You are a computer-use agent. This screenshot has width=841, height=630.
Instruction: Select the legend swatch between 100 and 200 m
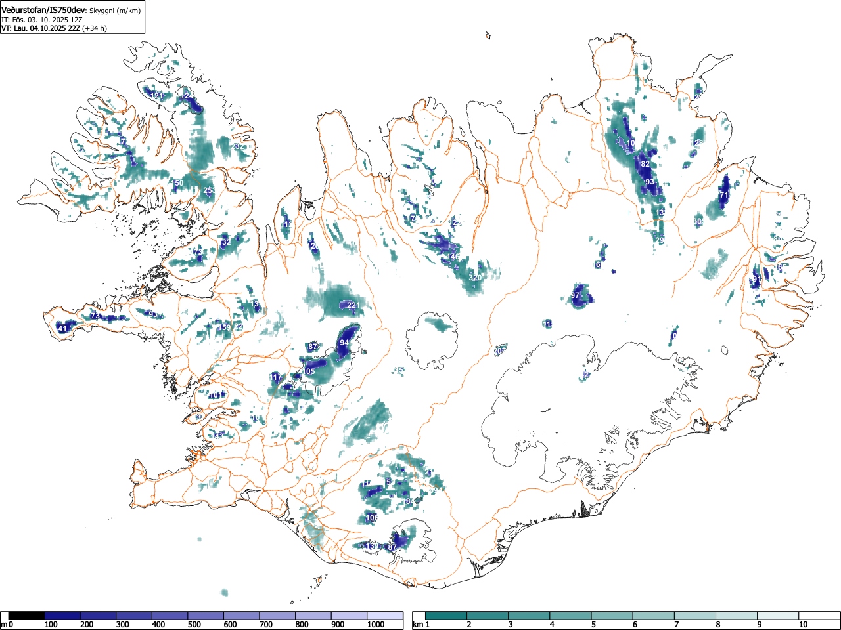[62, 616]
